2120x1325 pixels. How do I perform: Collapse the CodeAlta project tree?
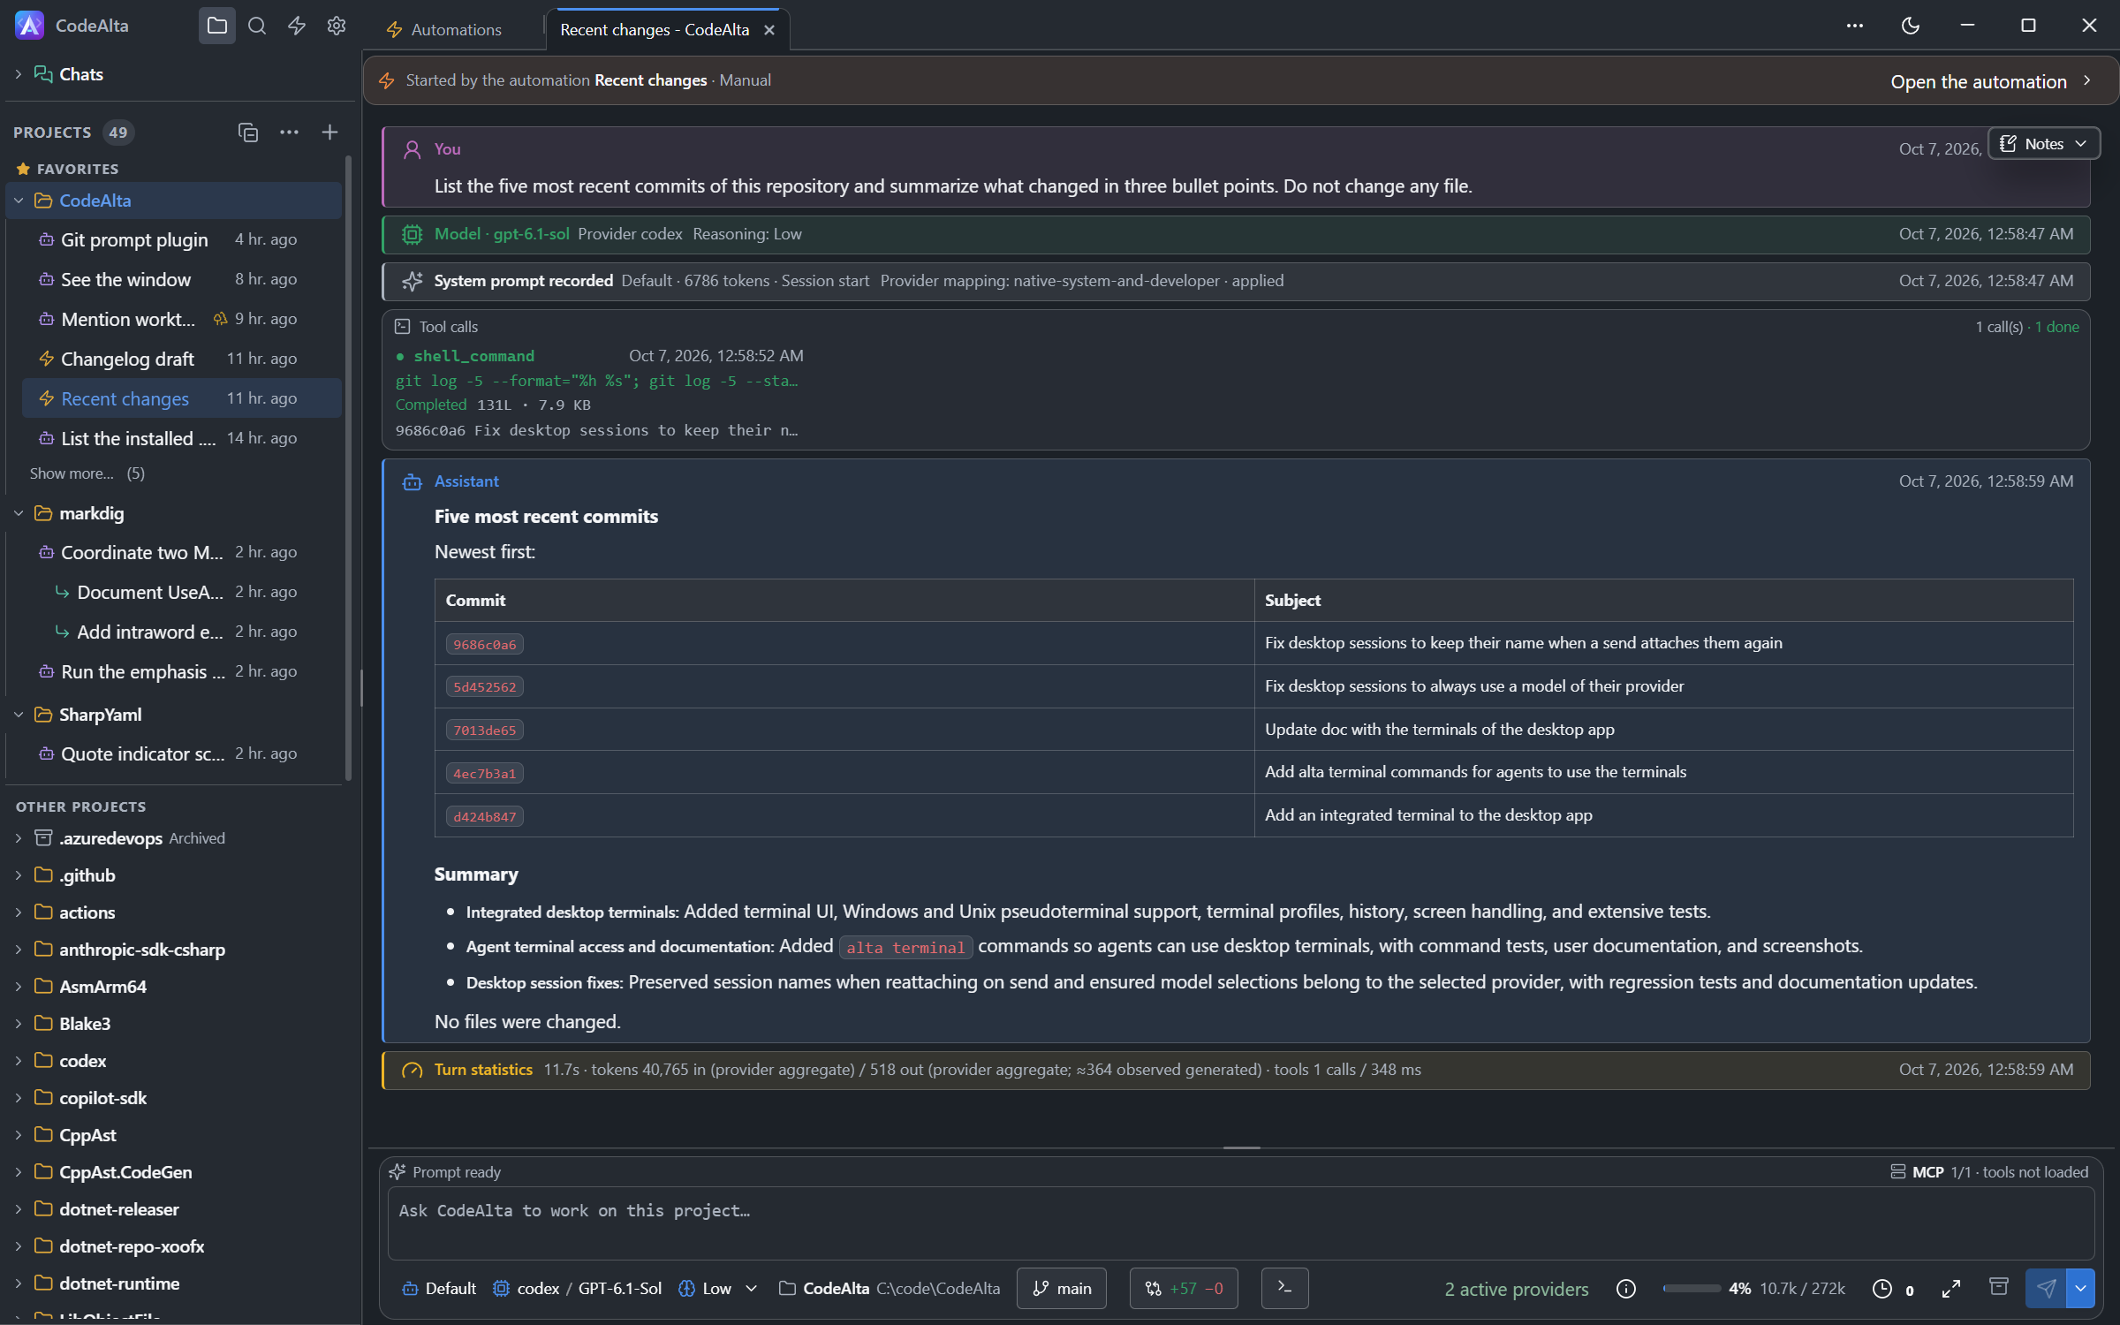[19, 201]
